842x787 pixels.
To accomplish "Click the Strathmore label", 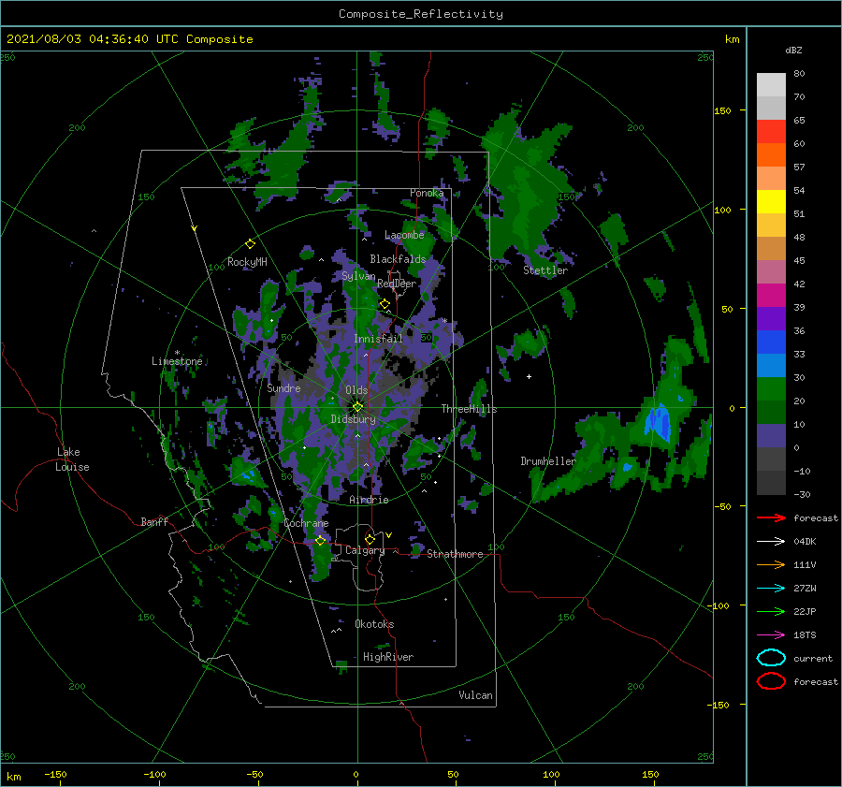I will [455, 554].
